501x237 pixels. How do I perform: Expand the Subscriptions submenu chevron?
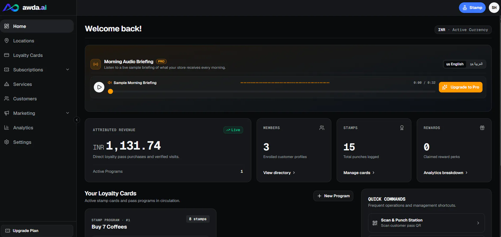[x=68, y=70]
